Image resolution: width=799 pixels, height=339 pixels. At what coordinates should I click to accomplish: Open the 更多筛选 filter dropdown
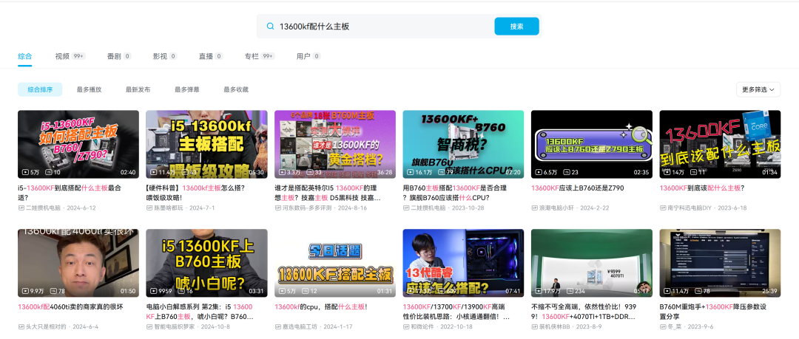758,89
